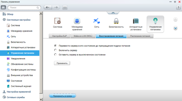Select restore previous power state radio option
182x101 pixels.
click(55, 46)
